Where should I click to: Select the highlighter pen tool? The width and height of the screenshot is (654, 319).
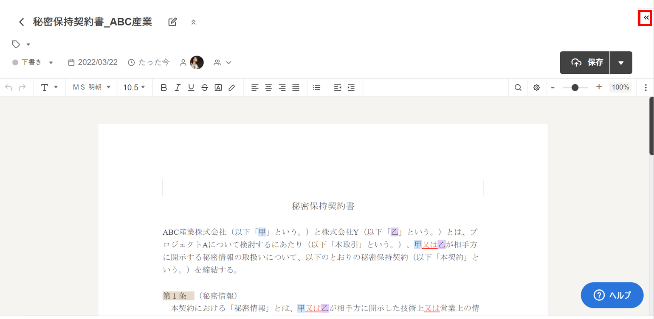[231, 88]
